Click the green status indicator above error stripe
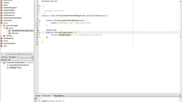The image size is (182, 102). [181, 1]
